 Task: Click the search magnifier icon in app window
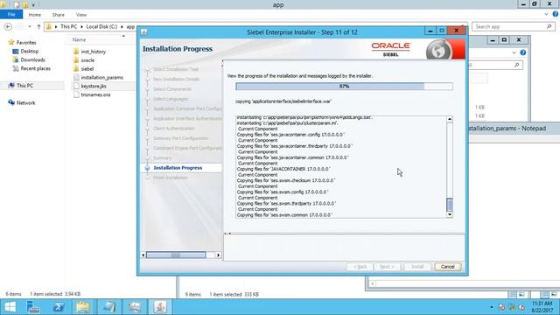point(549,27)
